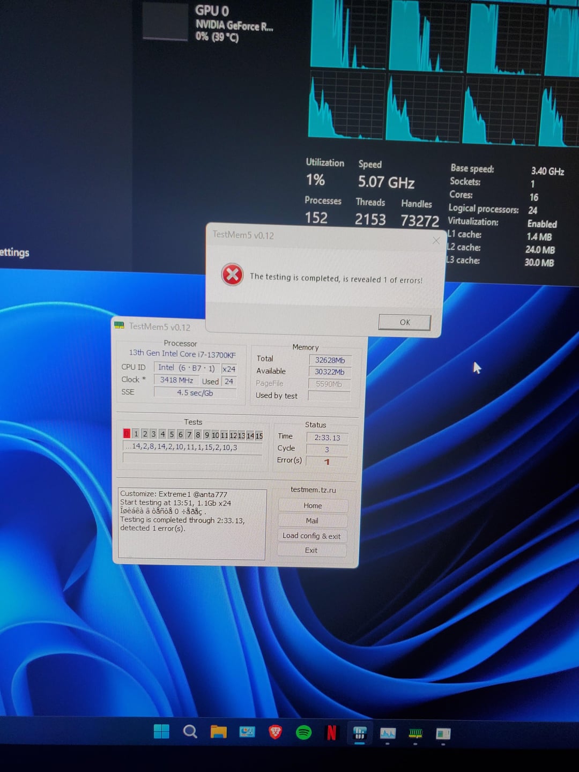Click Logical processors value 24
Viewport: 579px width, 772px height.
532,210
